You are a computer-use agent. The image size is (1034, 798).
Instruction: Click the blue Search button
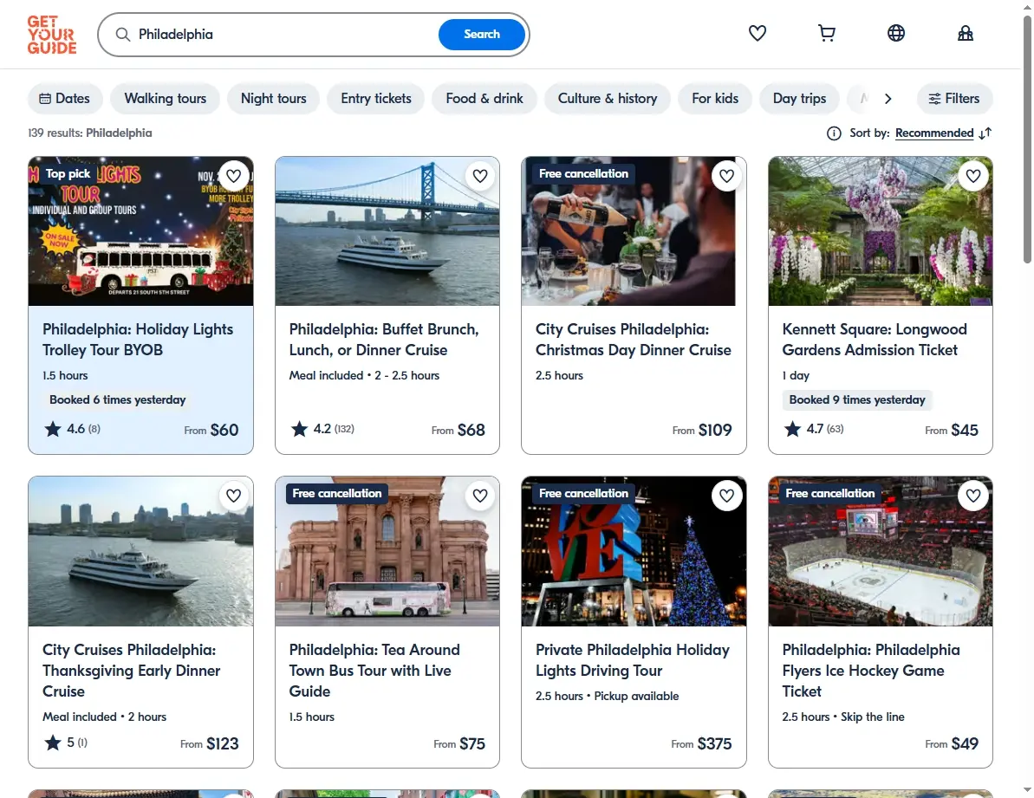pyautogui.click(x=481, y=35)
